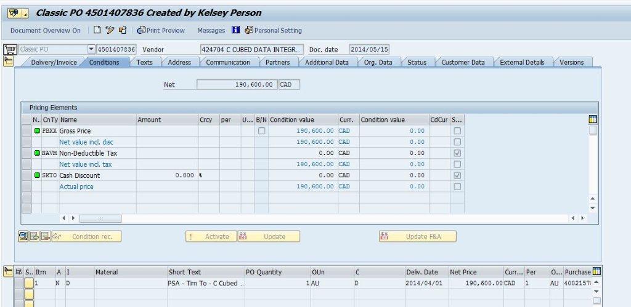631x307 pixels.
Task: Collapse the header section using expander icon
Action: [9, 60]
